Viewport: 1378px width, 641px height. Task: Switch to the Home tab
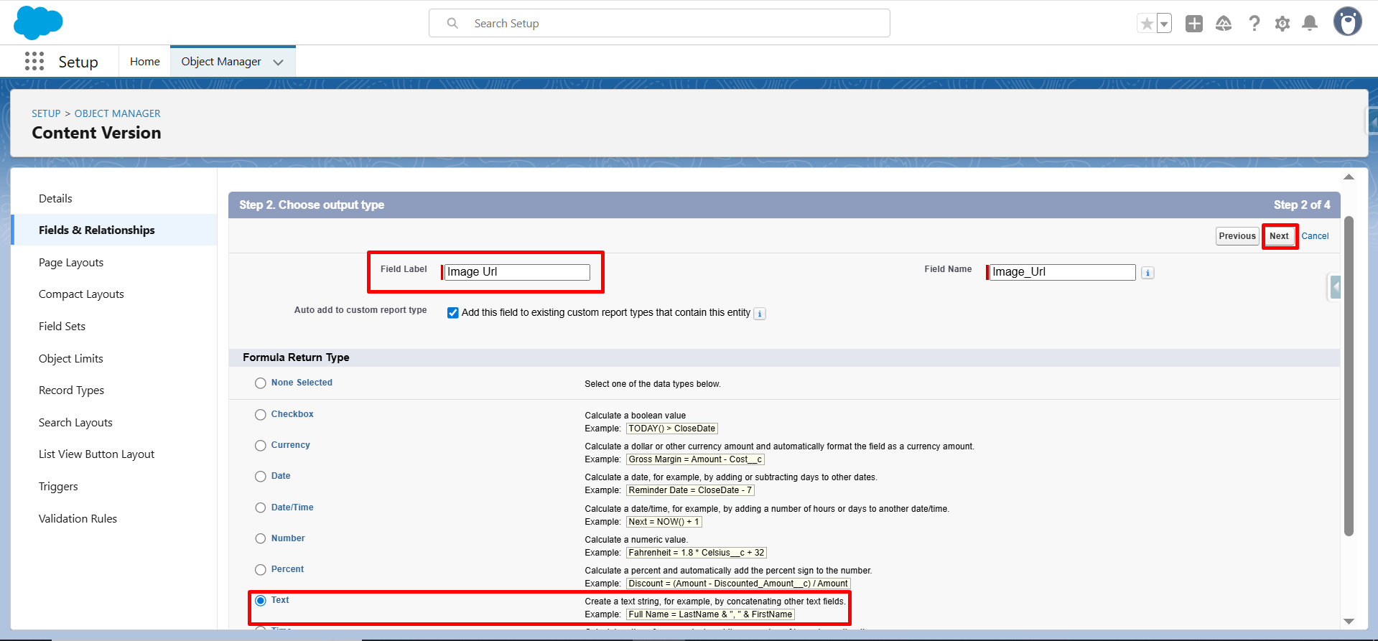pos(144,62)
